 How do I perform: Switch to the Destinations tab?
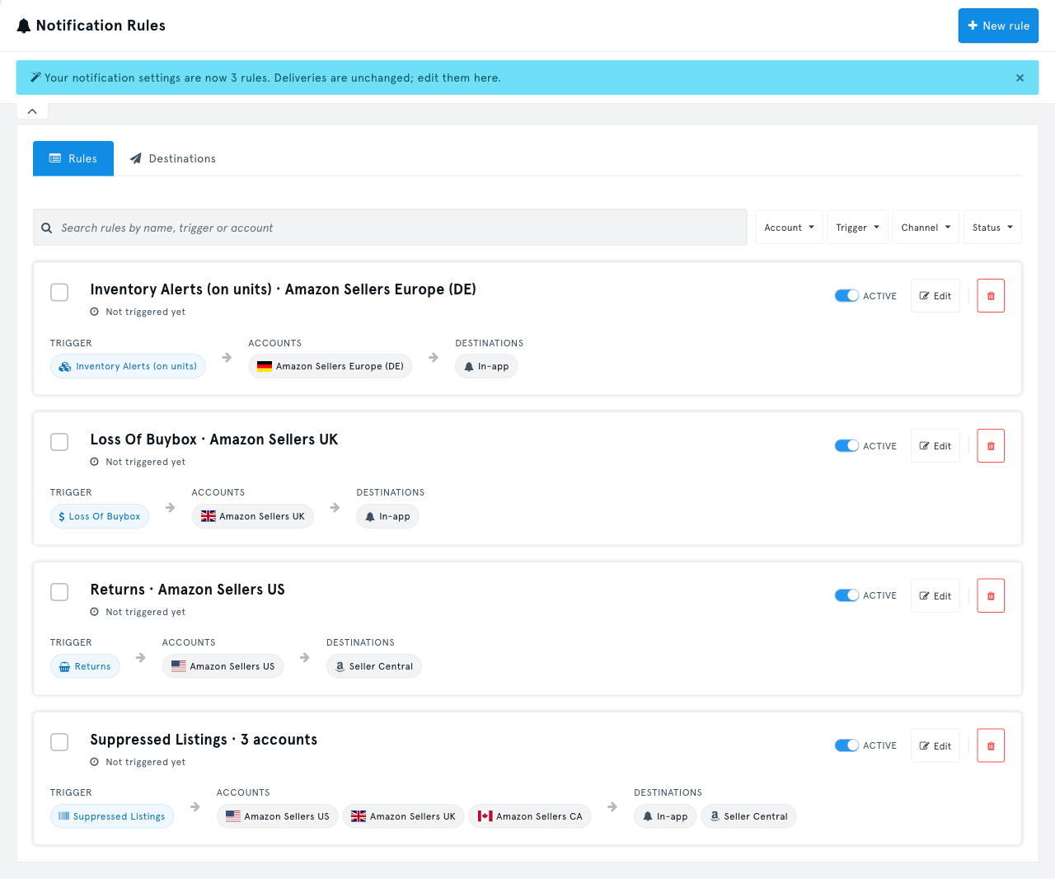point(173,158)
